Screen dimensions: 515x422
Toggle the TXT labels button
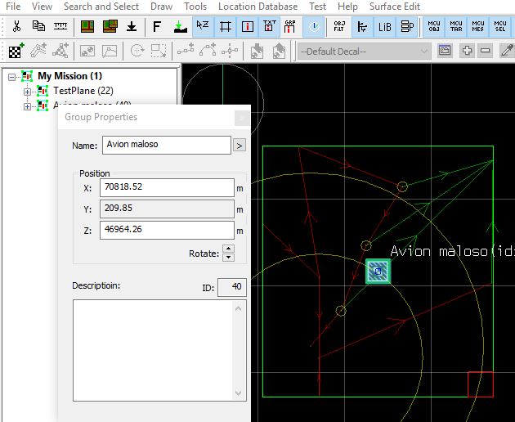tap(269, 26)
